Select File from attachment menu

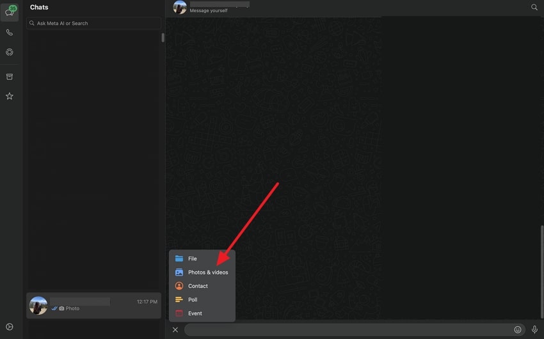pyautogui.click(x=192, y=259)
